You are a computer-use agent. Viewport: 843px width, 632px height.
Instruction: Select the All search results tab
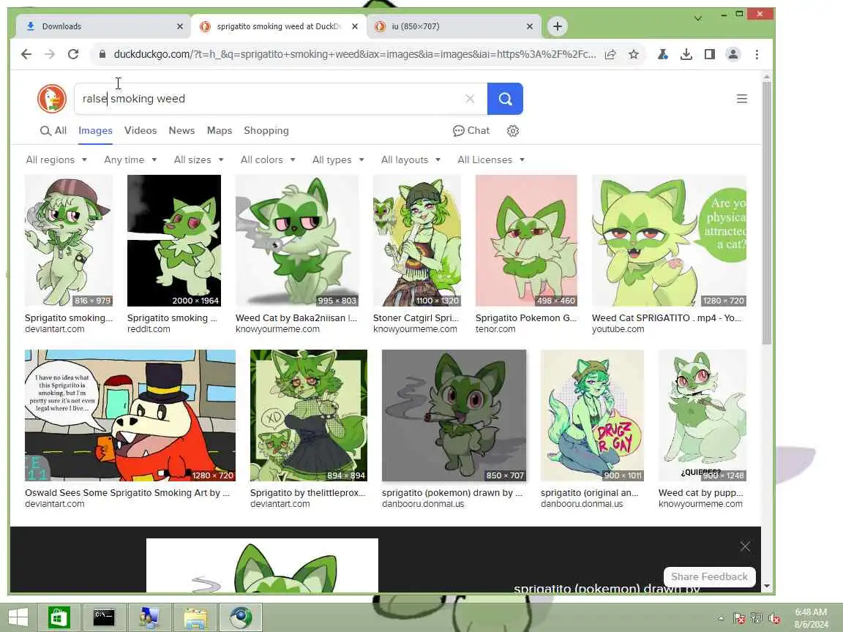(53, 131)
